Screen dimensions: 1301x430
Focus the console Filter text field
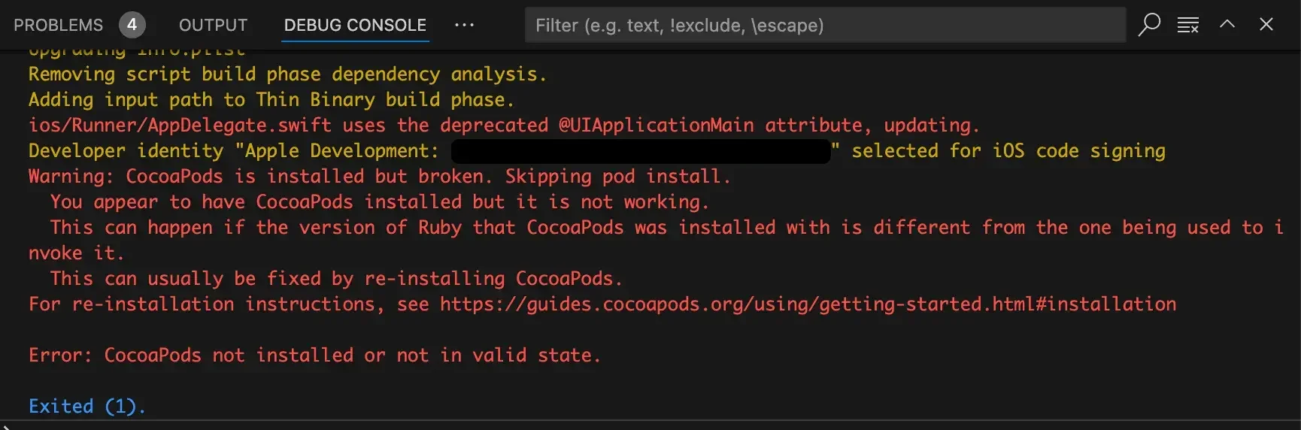[825, 25]
